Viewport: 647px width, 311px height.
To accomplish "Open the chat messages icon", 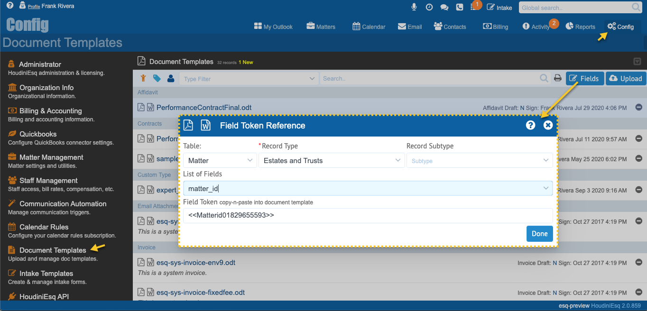I will [444, 7].
